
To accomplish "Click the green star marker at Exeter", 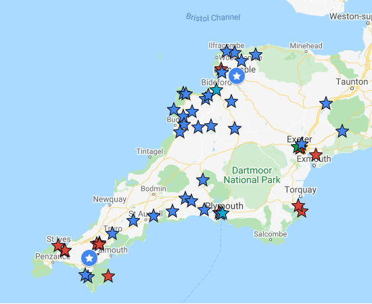I will pyautogui.click(x=296, y=148).
